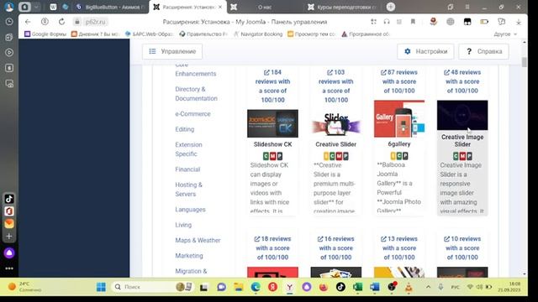Open Настройки settings button
Screen dimensions: 538x302
click(x=425, y=51)
